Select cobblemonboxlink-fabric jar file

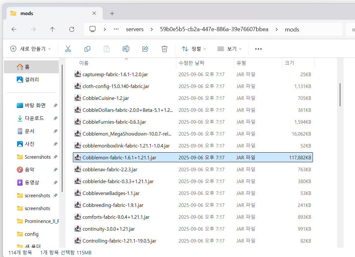(193, 146)
